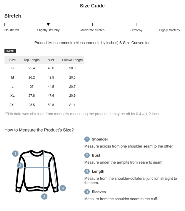Select the numbered 4 Sleeves icon in list

click(x=87, y=192)
